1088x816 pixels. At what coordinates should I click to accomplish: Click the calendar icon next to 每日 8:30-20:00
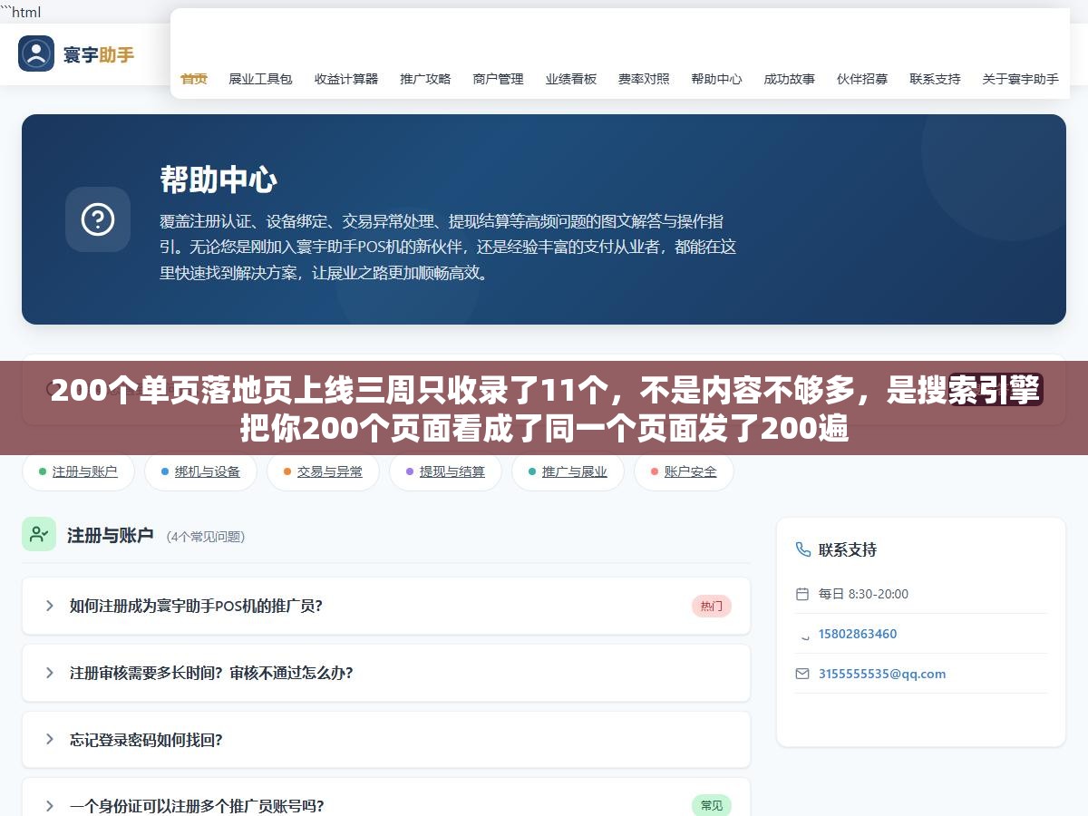(x=801, y=594)
